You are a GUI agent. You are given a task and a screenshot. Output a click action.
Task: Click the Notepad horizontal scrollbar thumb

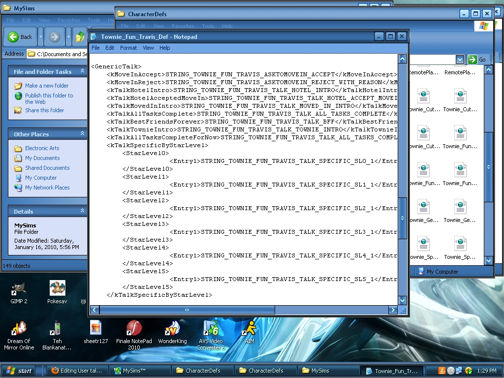pos(187,310)
